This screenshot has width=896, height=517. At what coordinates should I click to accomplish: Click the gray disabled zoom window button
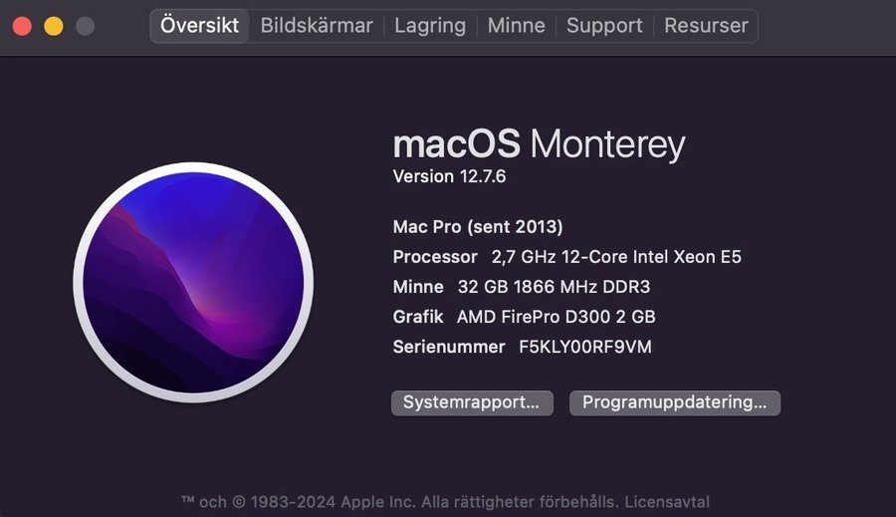pyautogui.click(x=86, y=26)
